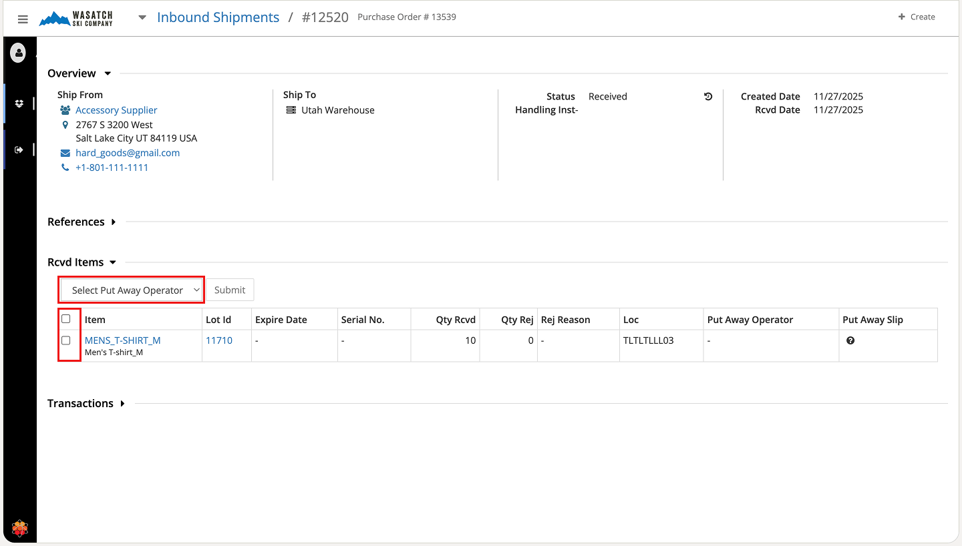Image resolution: width=962 pixels, height=546 pixels.
Task: Click the Put Away Slip question mark icon
Action: [x=850, y=340]
